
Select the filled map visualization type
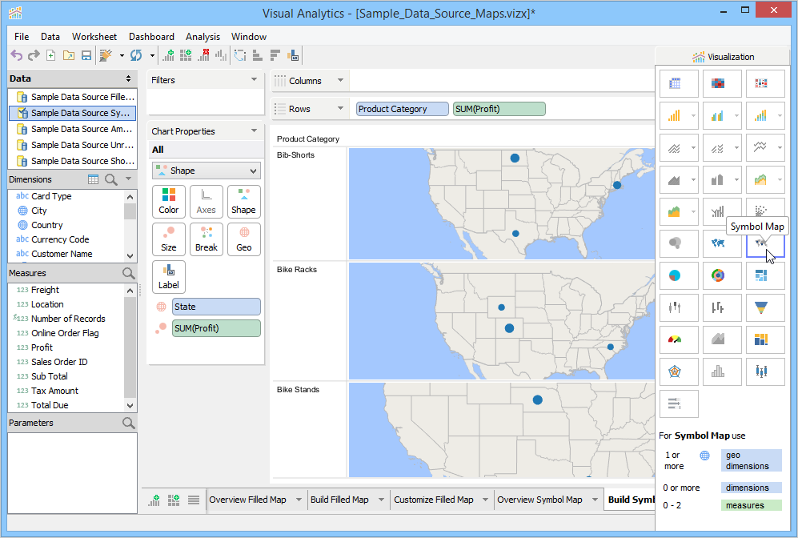[x=718, y=243]
